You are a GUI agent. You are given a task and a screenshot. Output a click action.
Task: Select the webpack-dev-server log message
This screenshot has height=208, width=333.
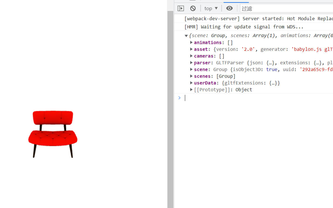pos(258,19)
